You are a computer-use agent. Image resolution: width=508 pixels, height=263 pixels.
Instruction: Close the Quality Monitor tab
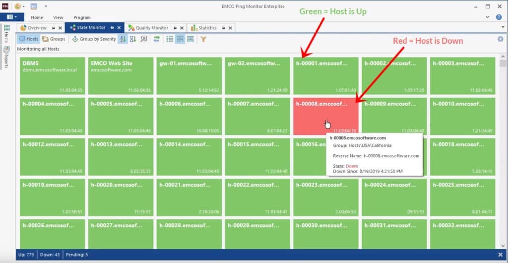tap(182, 28)
